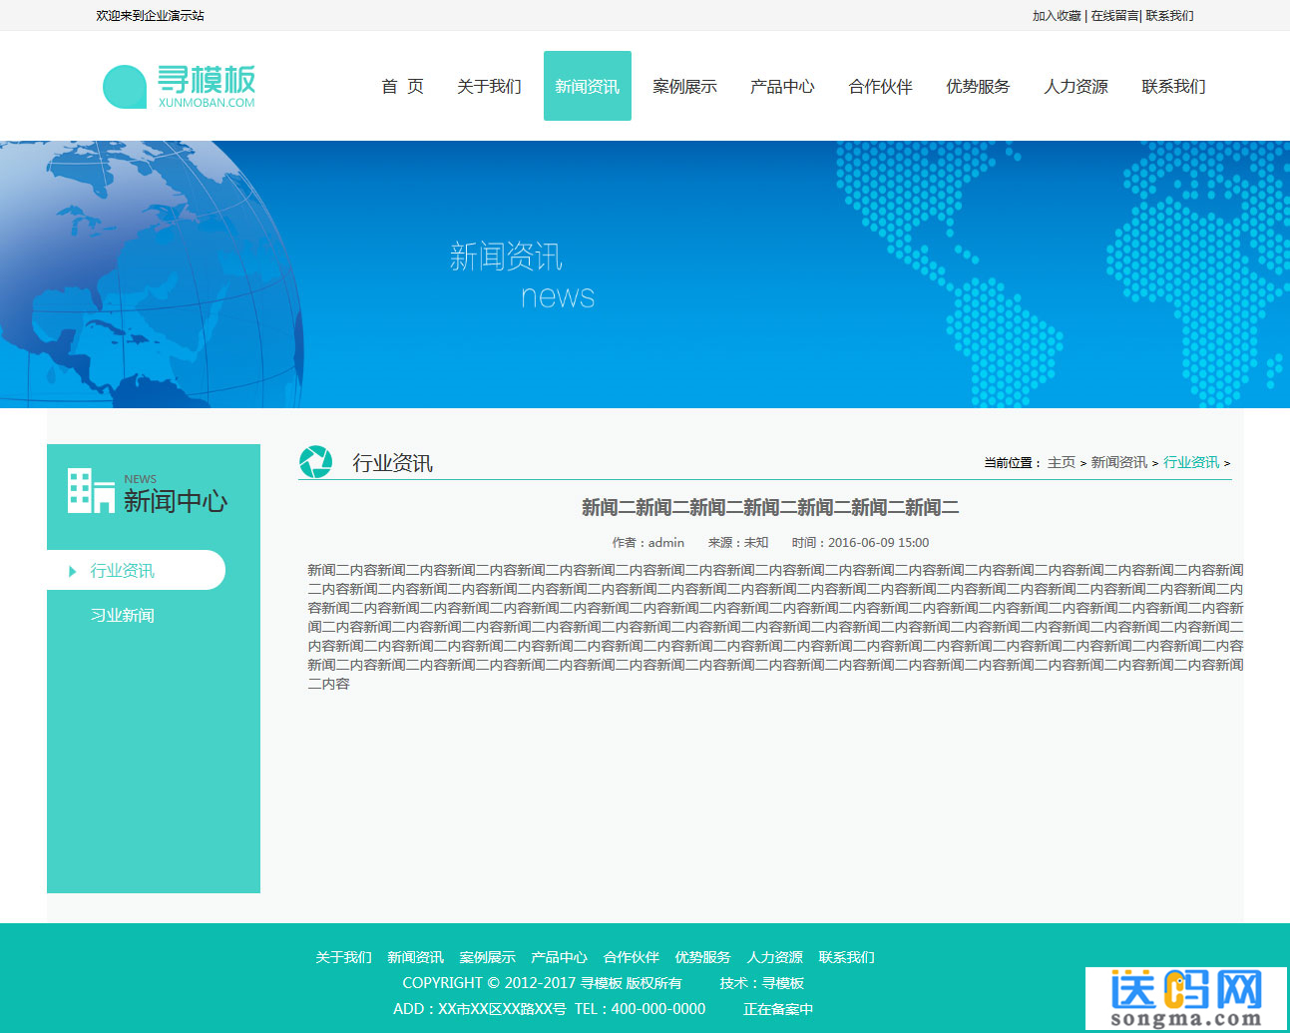Click the timestamp 2016-06-09 15:00
Screen dimensions: 1290x1033
point(878,543)
